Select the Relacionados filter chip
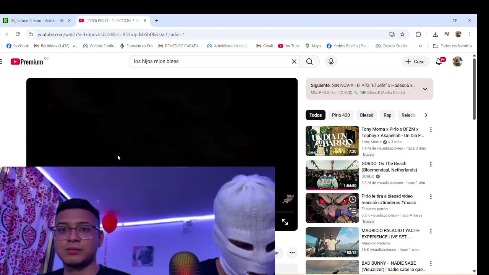The width and height of the screenshot is (489, 275). [x=408, y=115]
